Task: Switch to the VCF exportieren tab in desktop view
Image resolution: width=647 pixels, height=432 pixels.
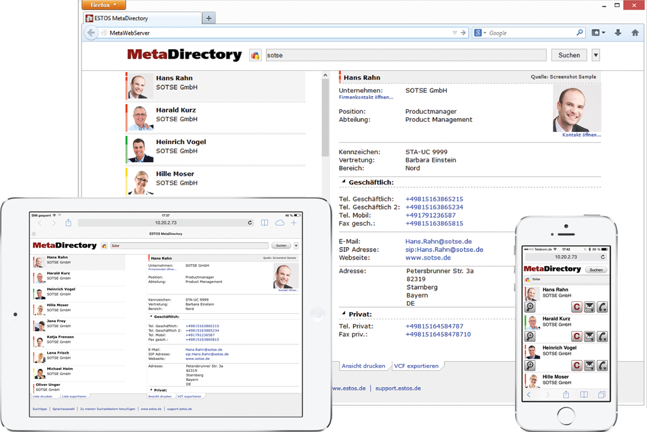Action: (416, 366)
